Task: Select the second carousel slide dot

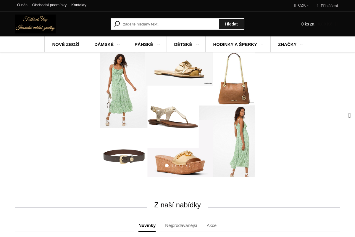Action: pyautogui.click(x=174, y=166)
